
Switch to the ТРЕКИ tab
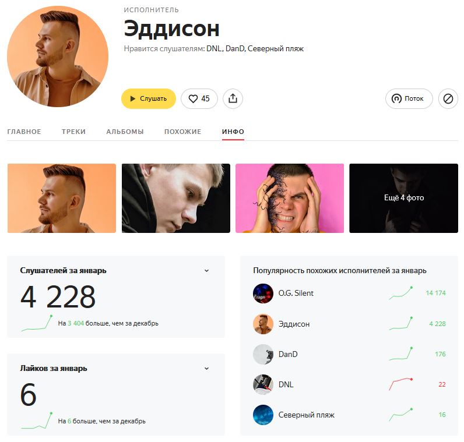click(x=73, y=132)
